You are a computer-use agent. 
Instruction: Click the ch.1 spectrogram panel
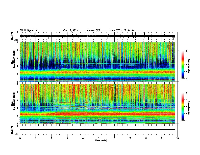97,62
